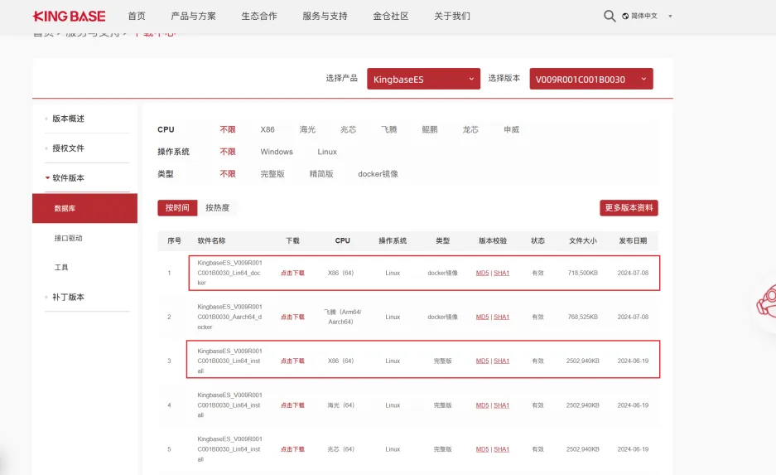Collapse the 软件版本 sidebar section
The width and height of the screenshot is (776, 475).
point(68,178)
